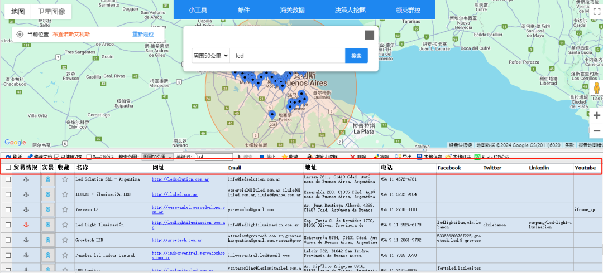Viewport: 603px width, 273px height.
Task: Open the WhatsAPP验证 tool
Action: [477, 157]
